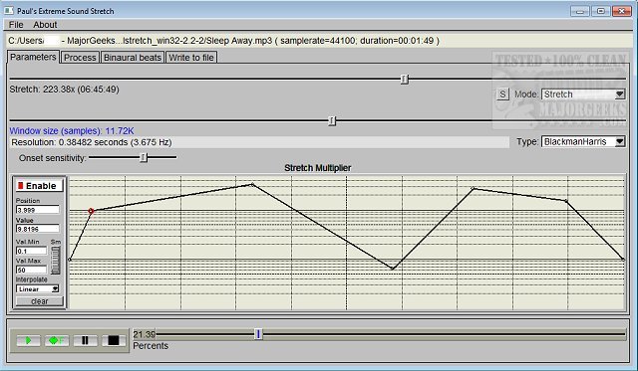Click the Val.Max input field

(31, 270)
